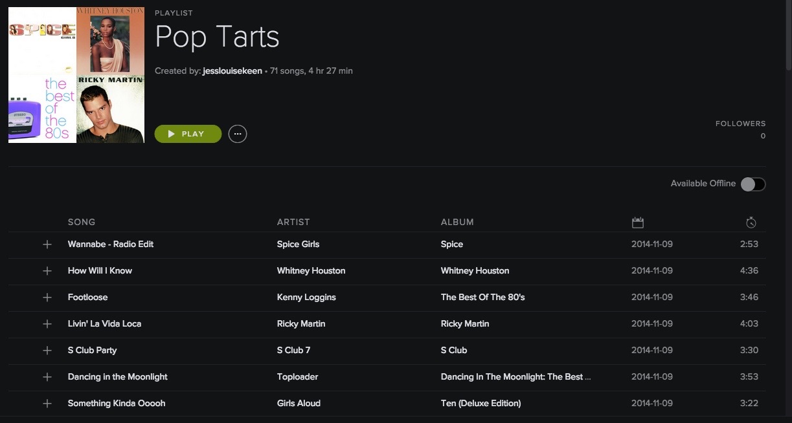The image size is (792, 423).
Task: Click the plus icon next to S Club Party
Action: 47,351
